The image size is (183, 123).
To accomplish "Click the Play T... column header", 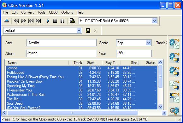I will coord(111,63).
